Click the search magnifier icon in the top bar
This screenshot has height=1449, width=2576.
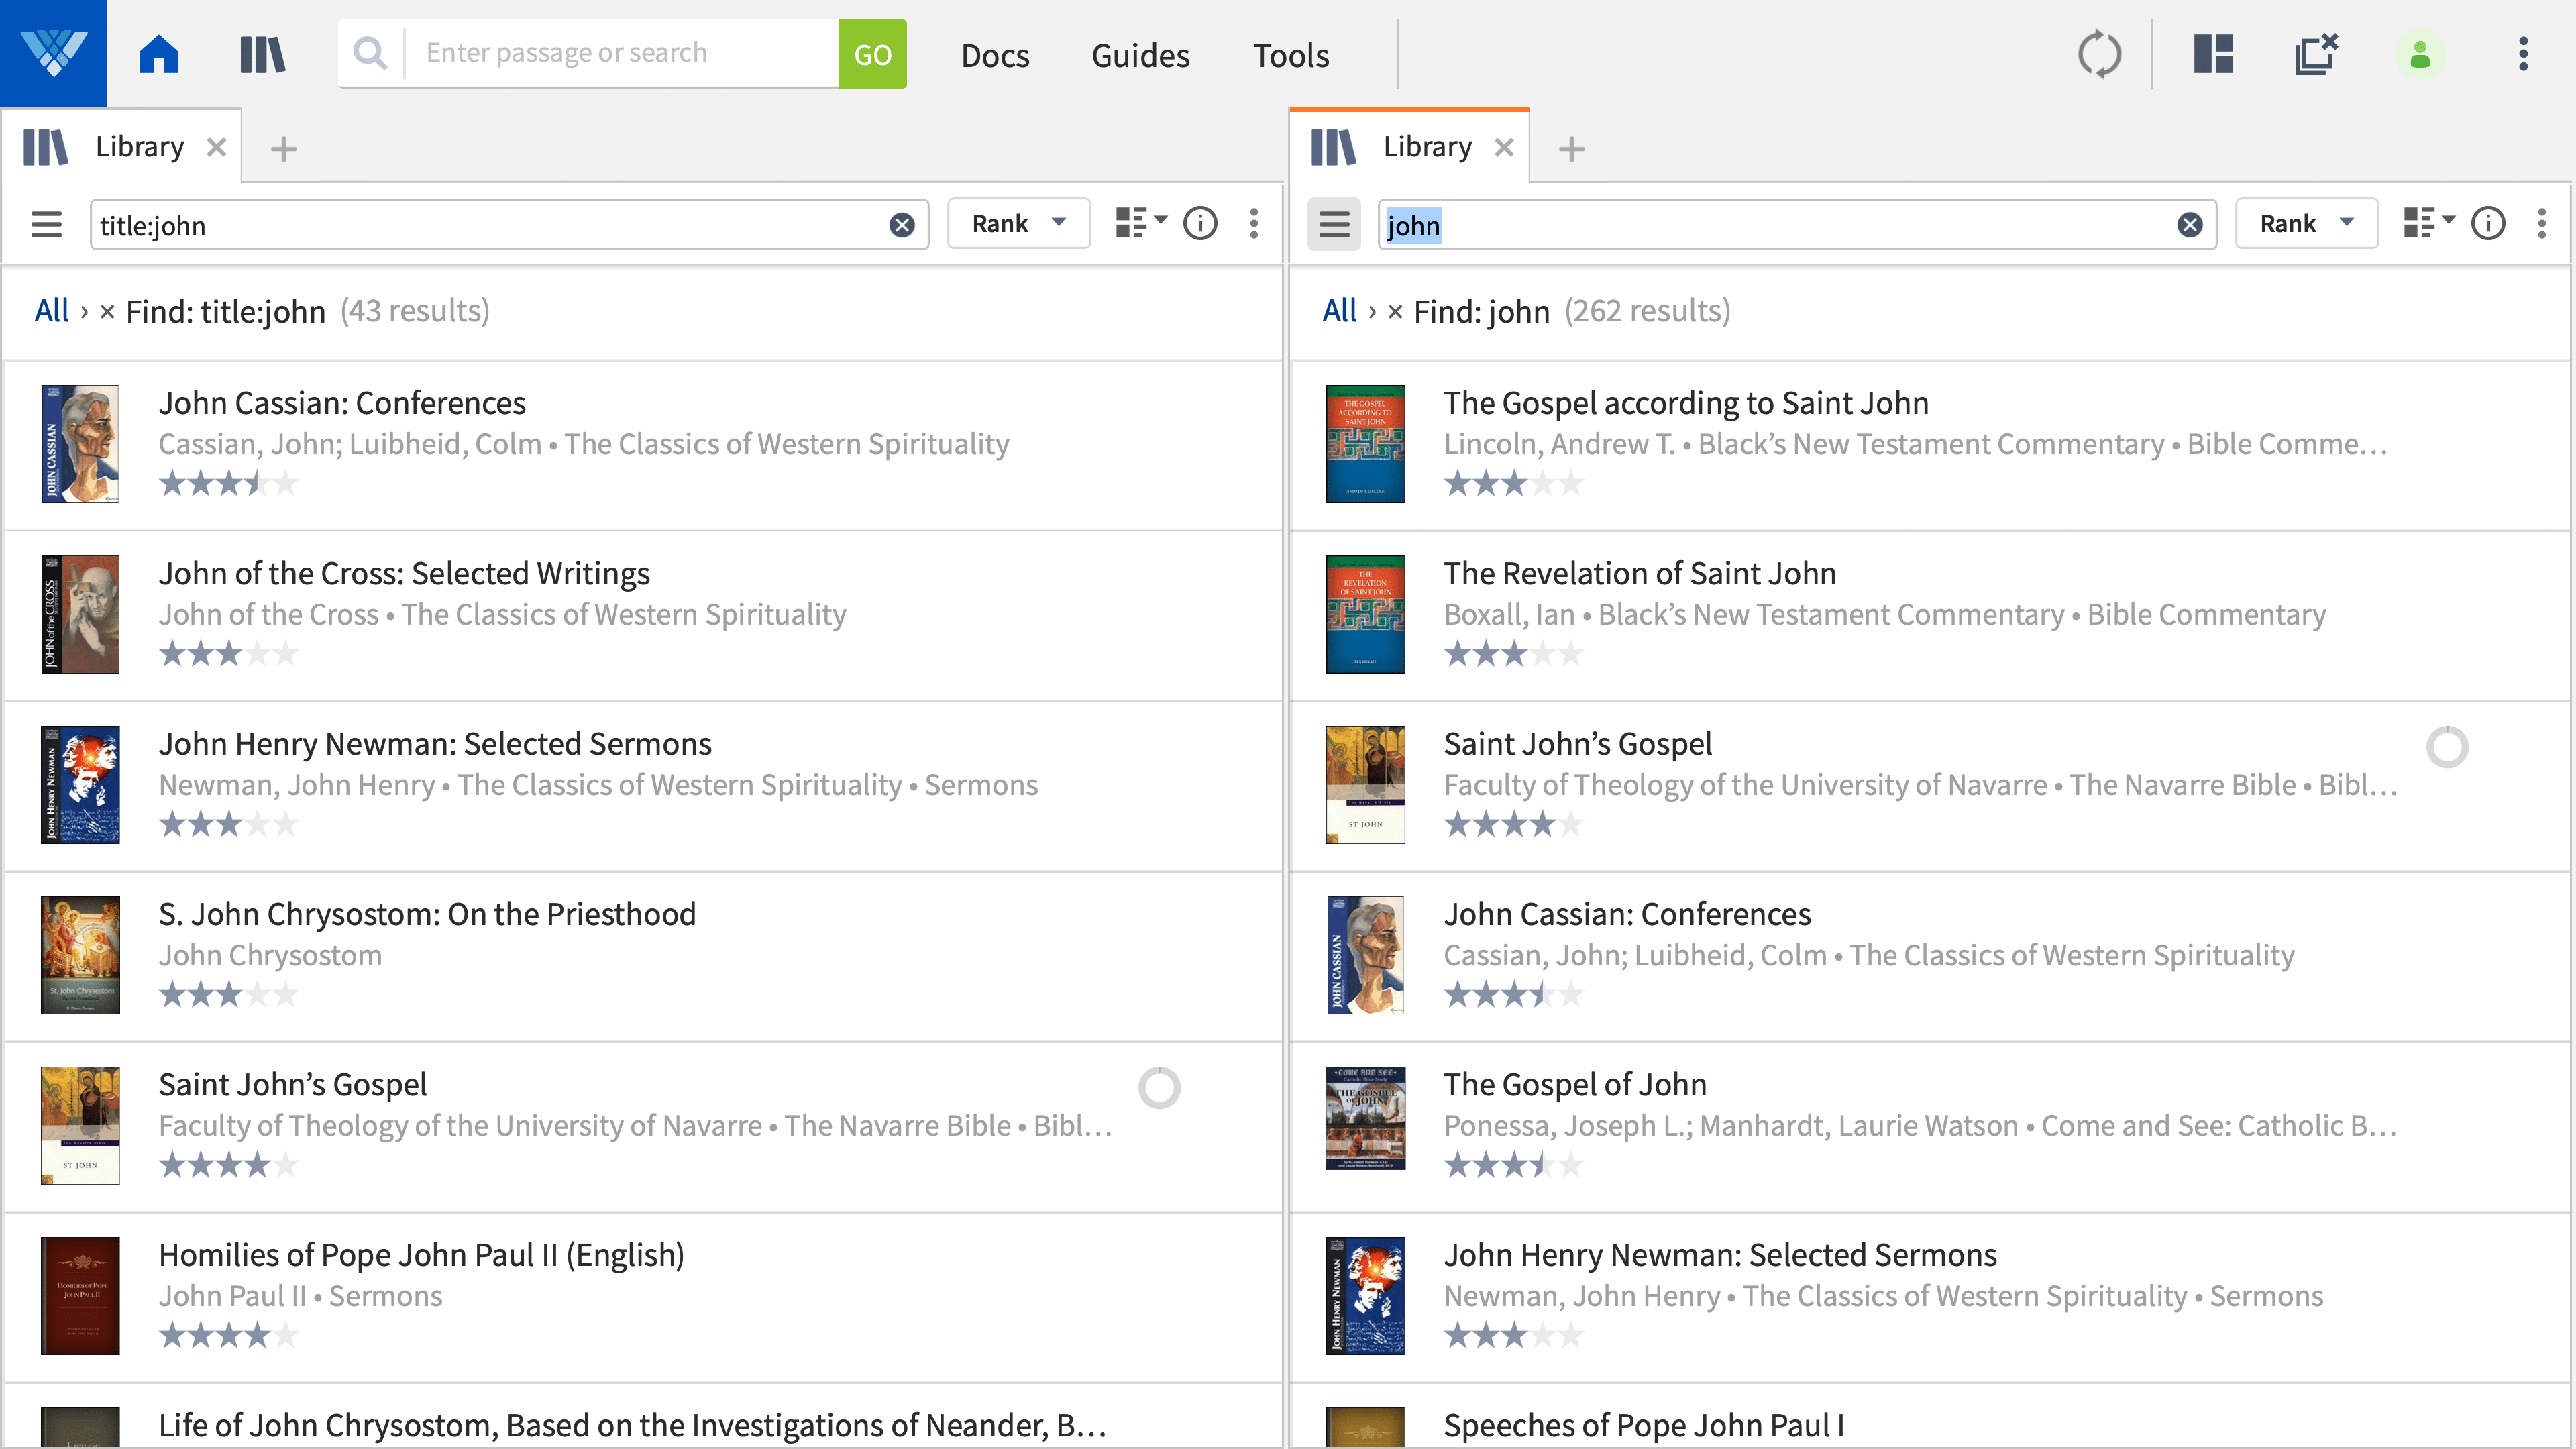pos(370,53)
